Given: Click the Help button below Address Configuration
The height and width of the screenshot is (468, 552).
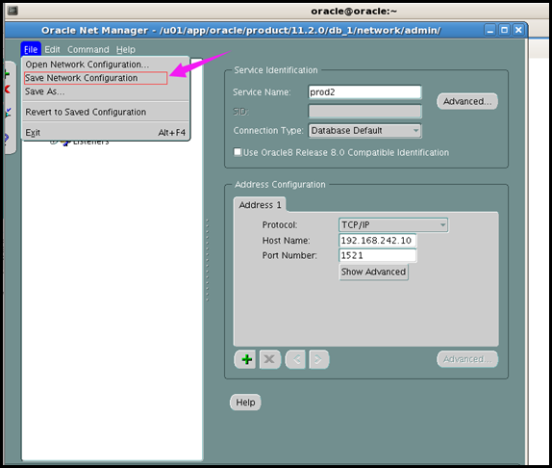Looking at the screenshot, I should pyautogui.click(x=245, y=403).
